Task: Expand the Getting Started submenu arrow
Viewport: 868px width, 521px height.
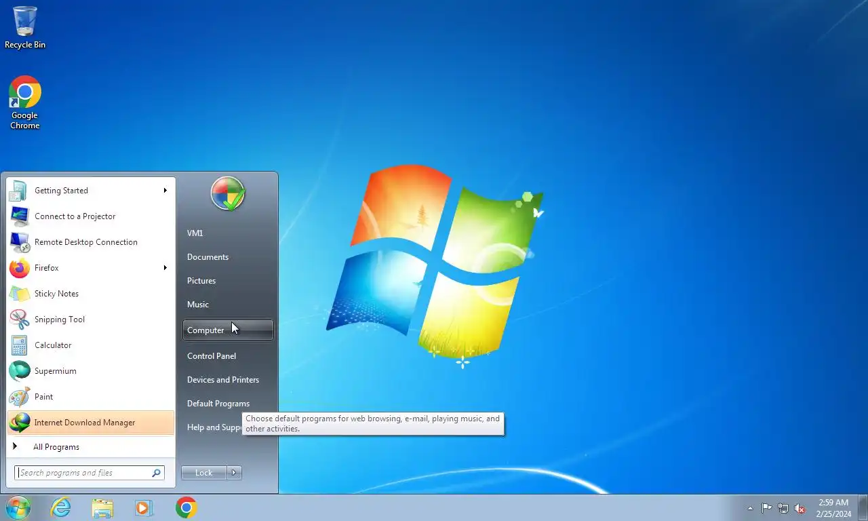Action: (165, 191)
